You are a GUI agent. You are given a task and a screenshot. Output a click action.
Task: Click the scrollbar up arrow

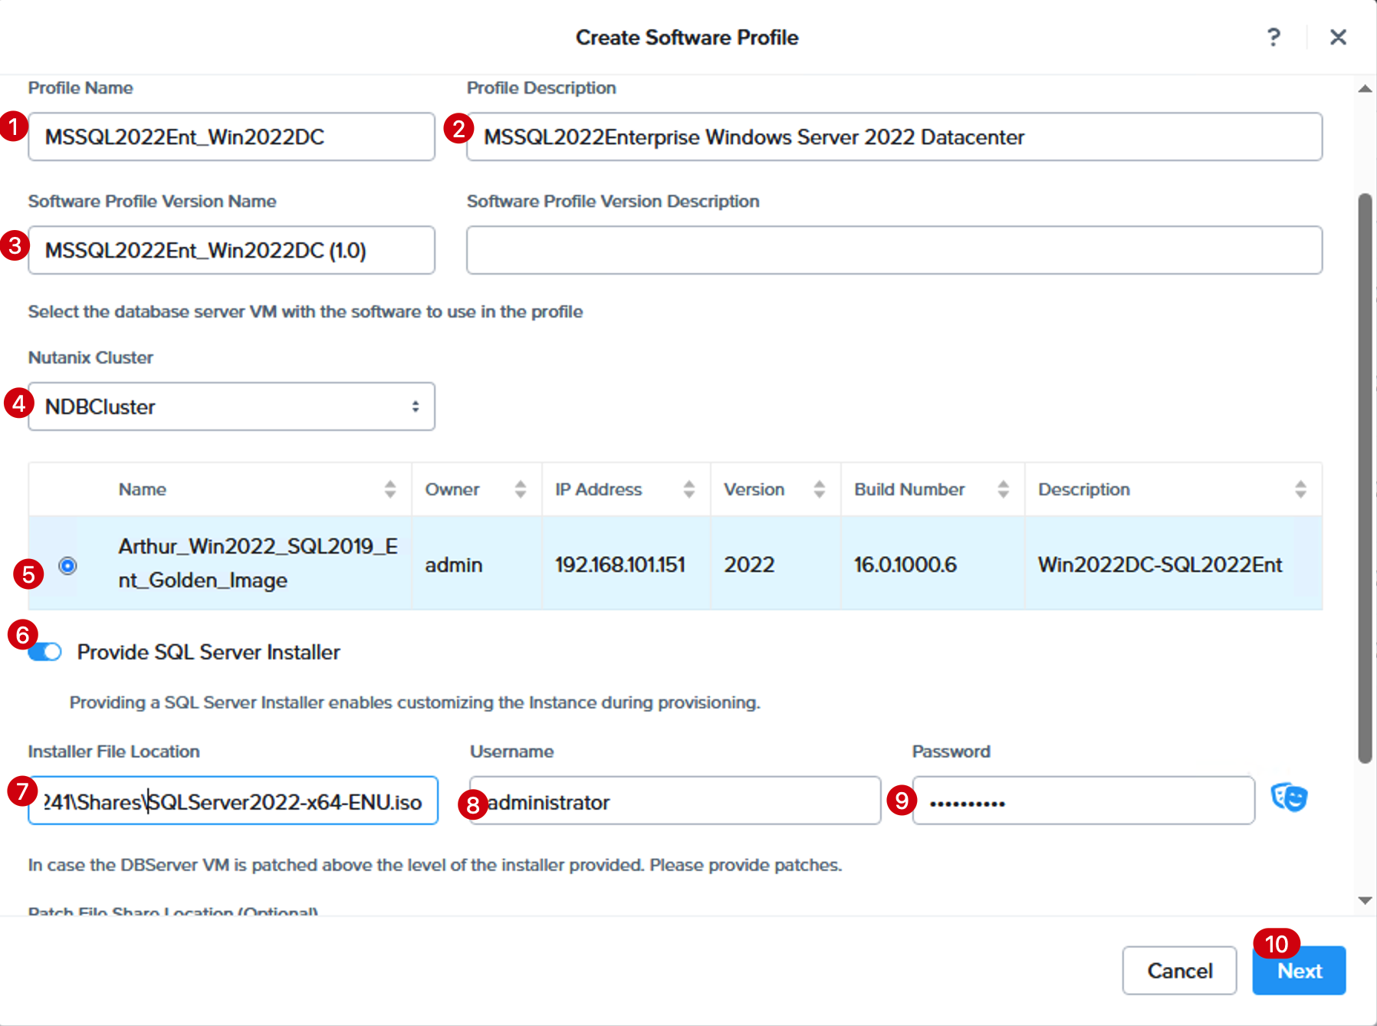pyautogui.click(x=1365, y=89)
